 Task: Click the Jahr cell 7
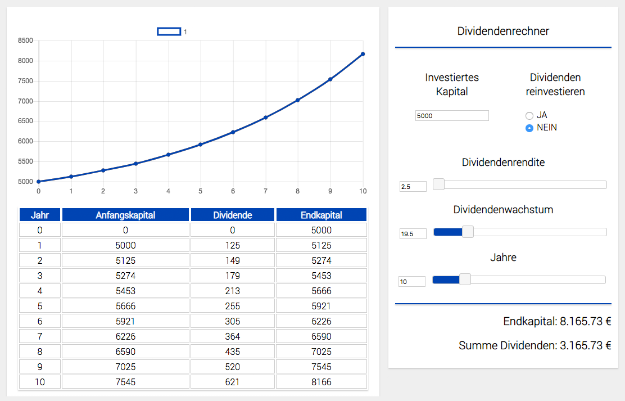tap(40, 336)
